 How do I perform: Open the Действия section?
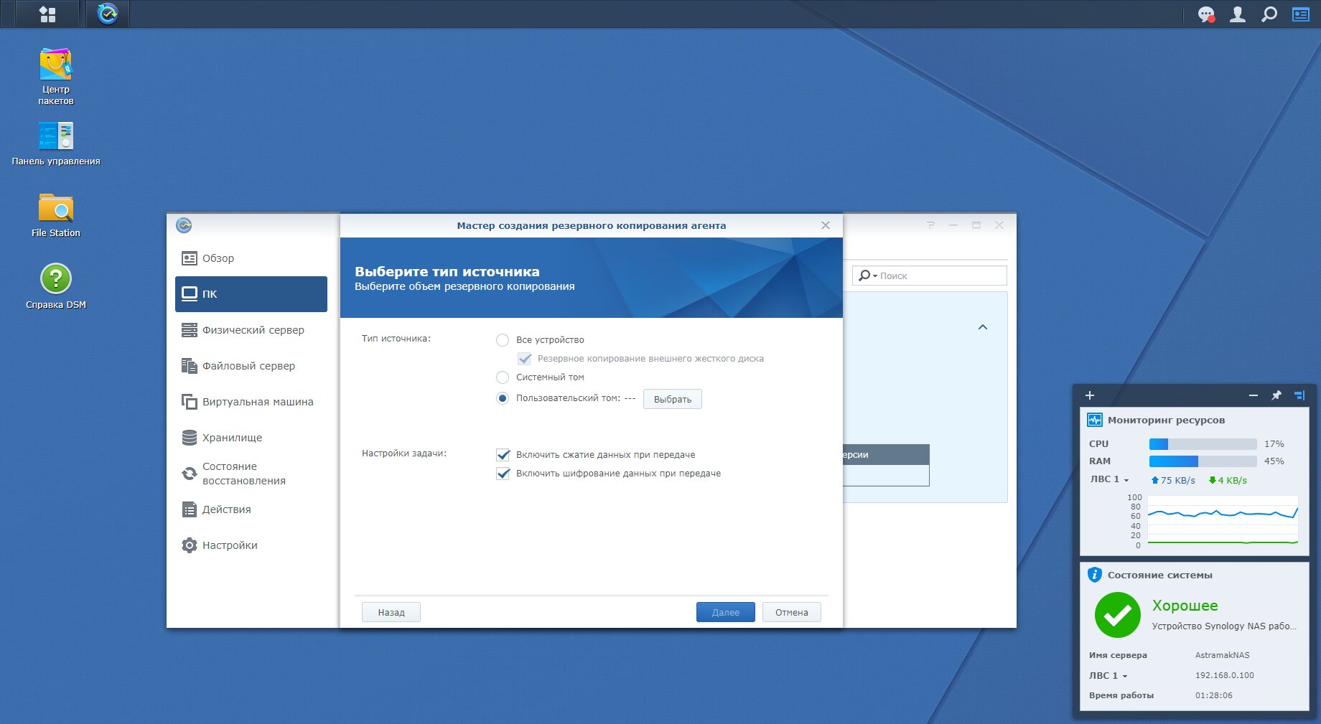[x=251, y=509]
